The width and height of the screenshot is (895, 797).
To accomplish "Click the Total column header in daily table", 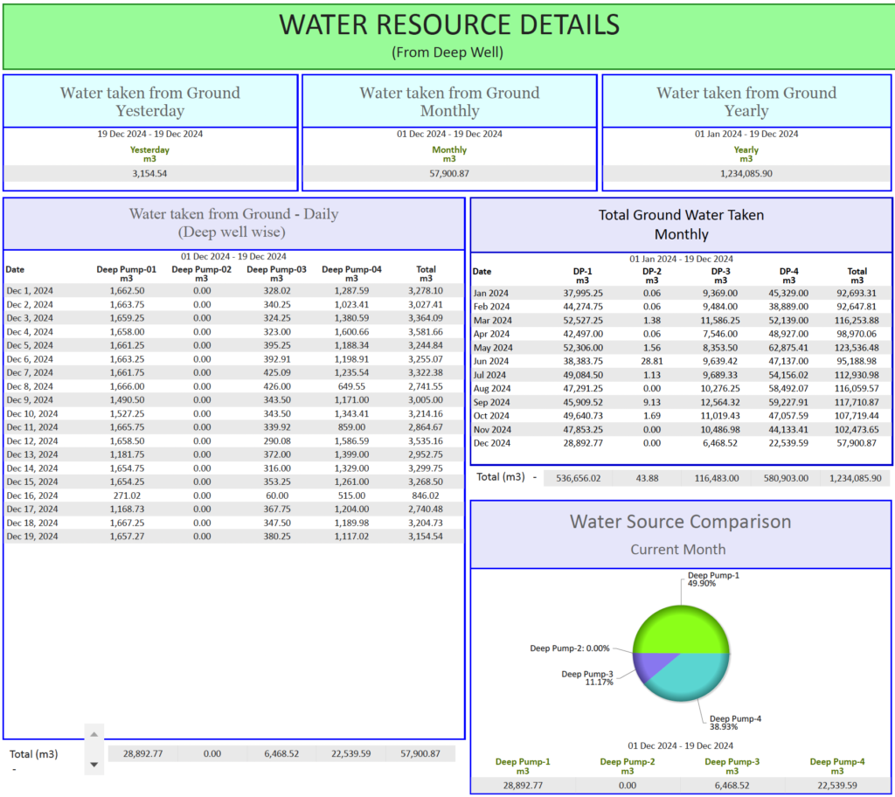I will pyautogui.click(x=426, y=270).
